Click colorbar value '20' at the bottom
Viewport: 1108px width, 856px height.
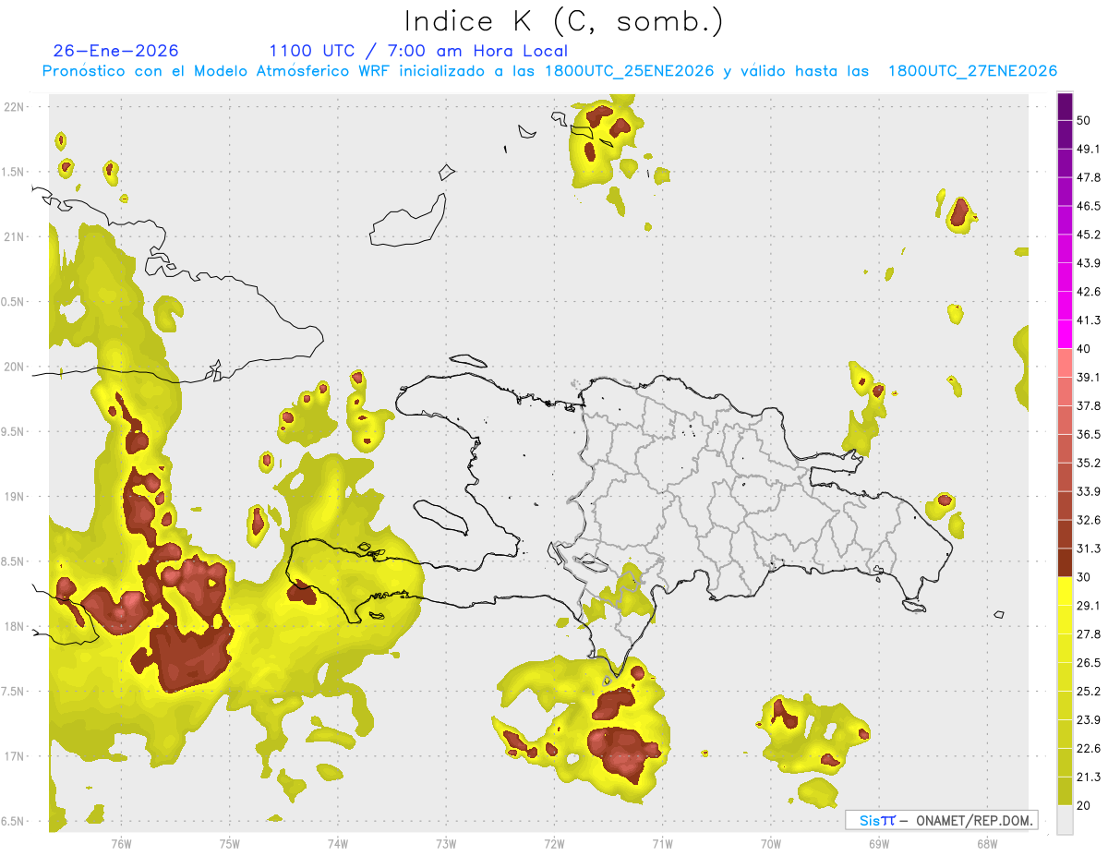(1083, 806)
